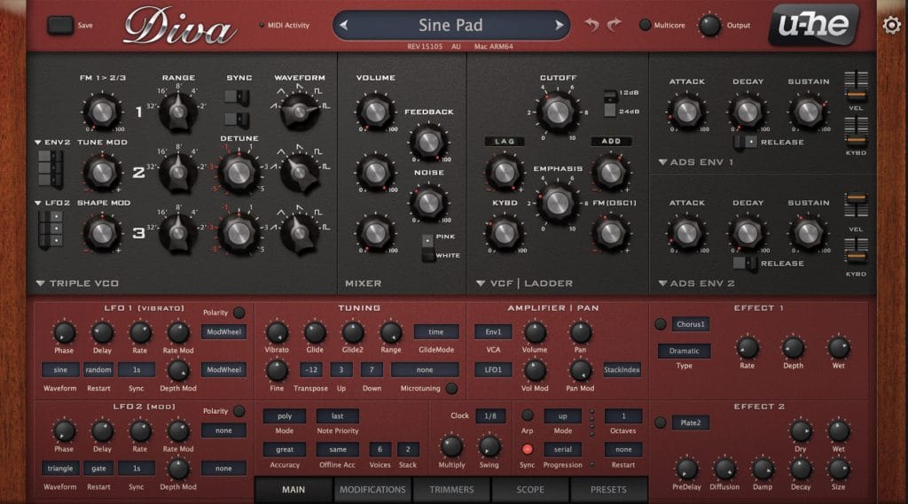Switch to the Modifications tab
The height and width of the screenshot is (504, 908).
[372, 489]
